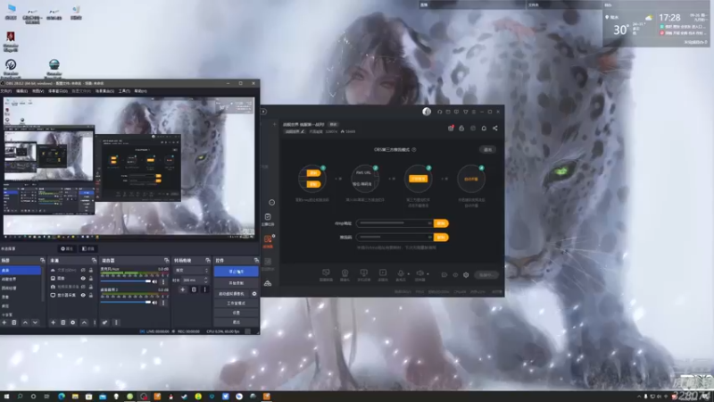Toggle eye icon in assistant bottom bar
This screenshot has height=402, width=714.
click(455, 275)
